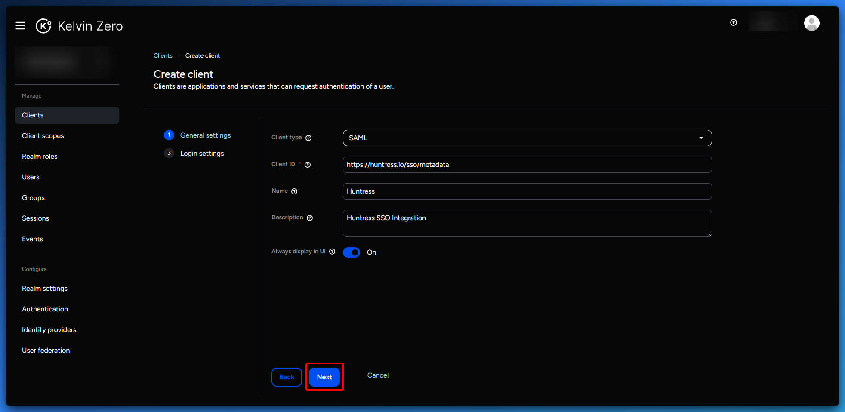
Task: Click the Back button
Action: (287, 377)
